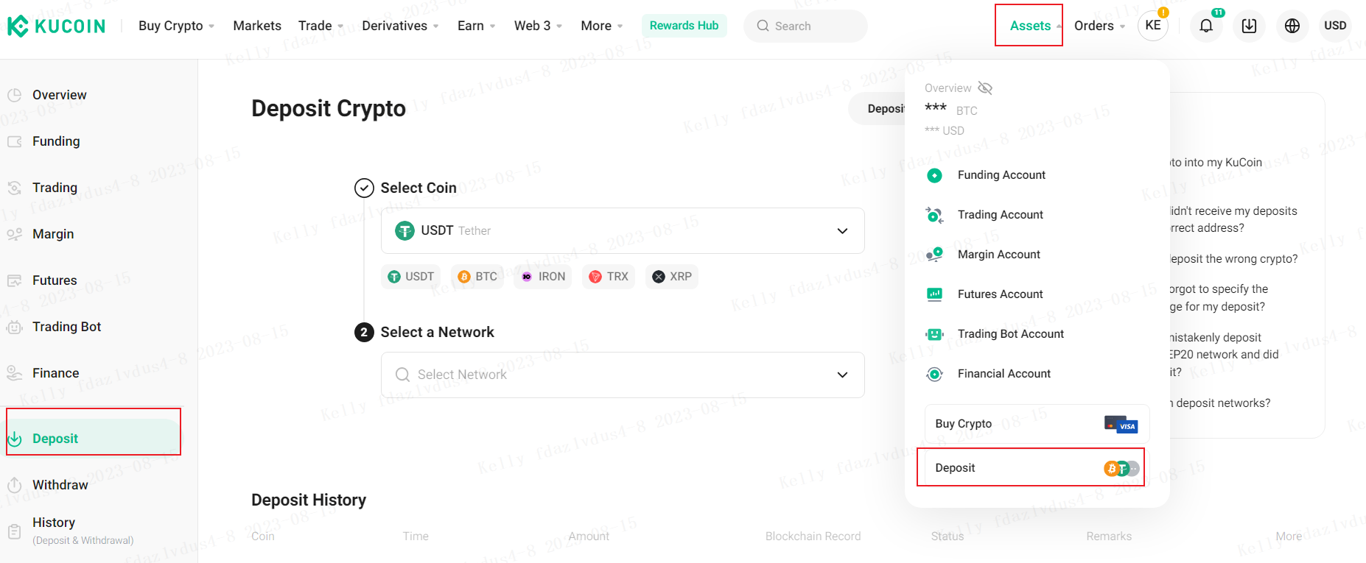Screen dimensions: 1366x563
Task: Click the header Search field
Action: pos(805,26)
